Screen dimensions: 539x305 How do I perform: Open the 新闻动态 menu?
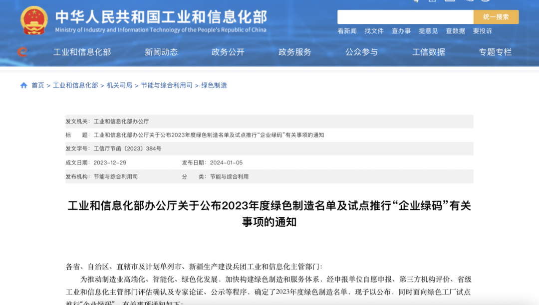click(161, 52)
